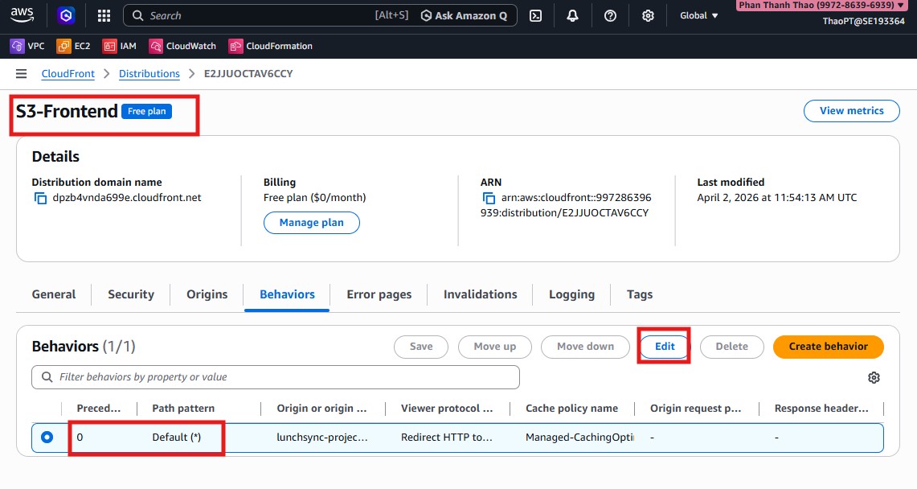Copy the distribution domain name
This screenshot has width=917, height=489.
(x=40, y=198)
